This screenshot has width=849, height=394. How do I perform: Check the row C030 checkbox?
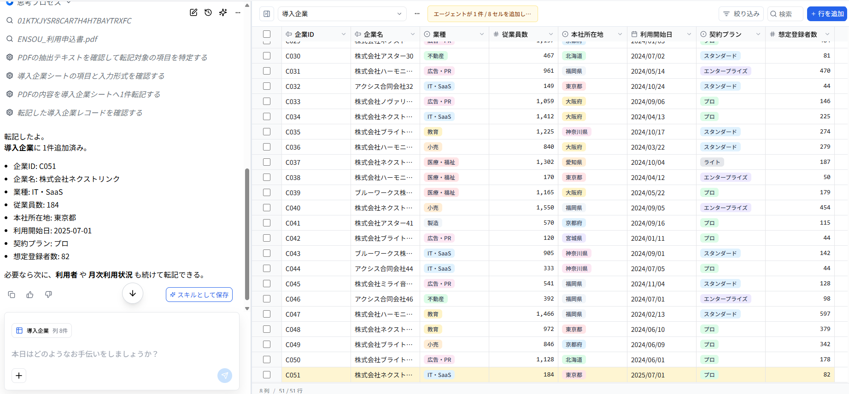click(x=267, y=56)
